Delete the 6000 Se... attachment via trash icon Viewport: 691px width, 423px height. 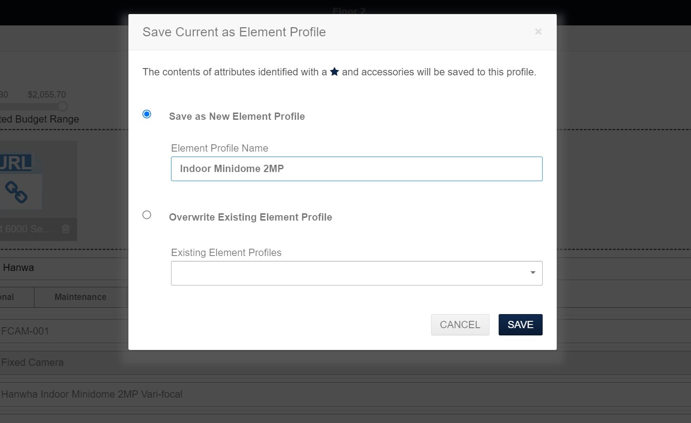65,229
